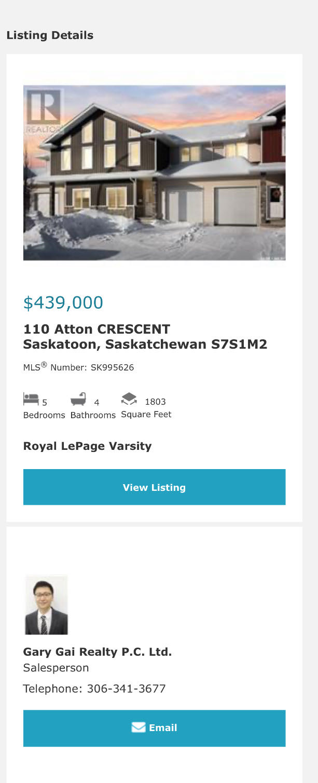318x783 pixels.
Task: Click the 110 Atton CRESCENT address line
Action: coord(96,329)
